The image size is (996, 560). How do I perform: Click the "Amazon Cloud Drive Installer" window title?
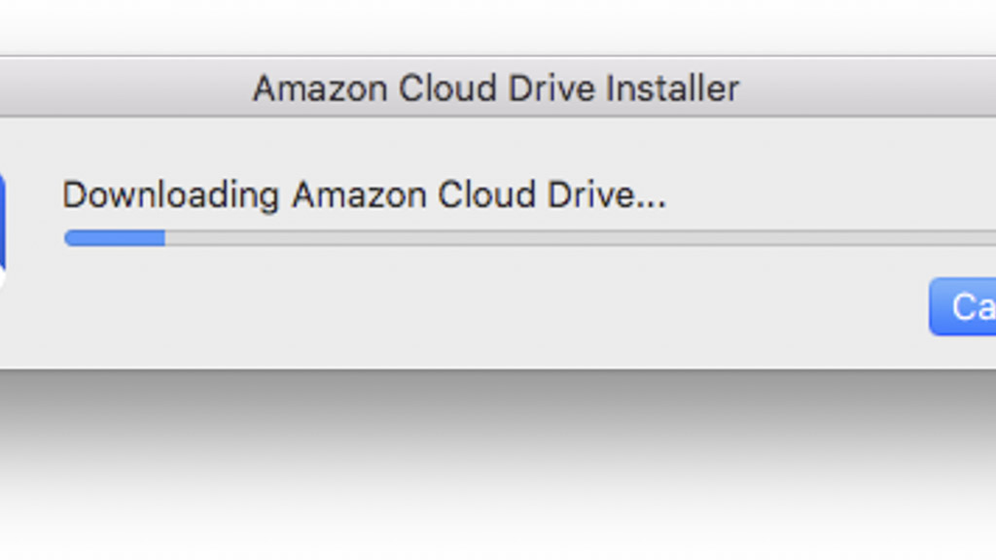pyautogui.click(x=496, y=88)
